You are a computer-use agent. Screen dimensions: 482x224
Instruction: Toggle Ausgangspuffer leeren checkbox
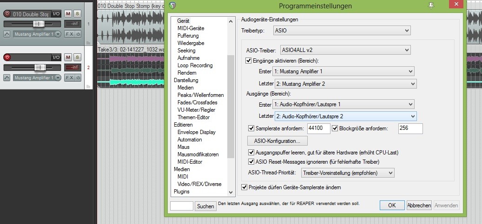pyautogui.click(x=251, y=152)
